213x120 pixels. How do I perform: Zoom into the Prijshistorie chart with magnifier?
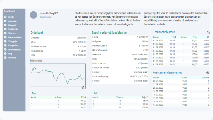(83, 88)
